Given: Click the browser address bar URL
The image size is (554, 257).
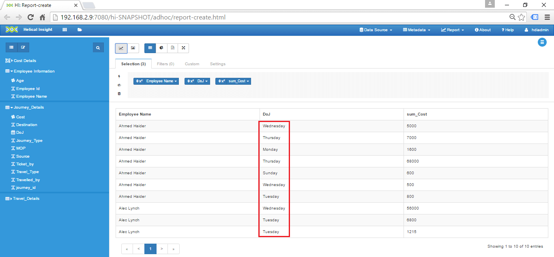Looking at the screenshot, I should (143, 17).
